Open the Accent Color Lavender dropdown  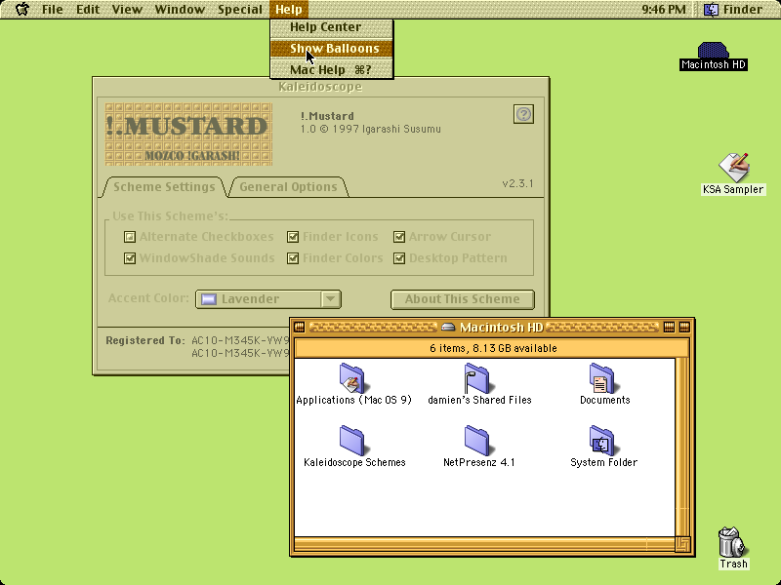268,299
